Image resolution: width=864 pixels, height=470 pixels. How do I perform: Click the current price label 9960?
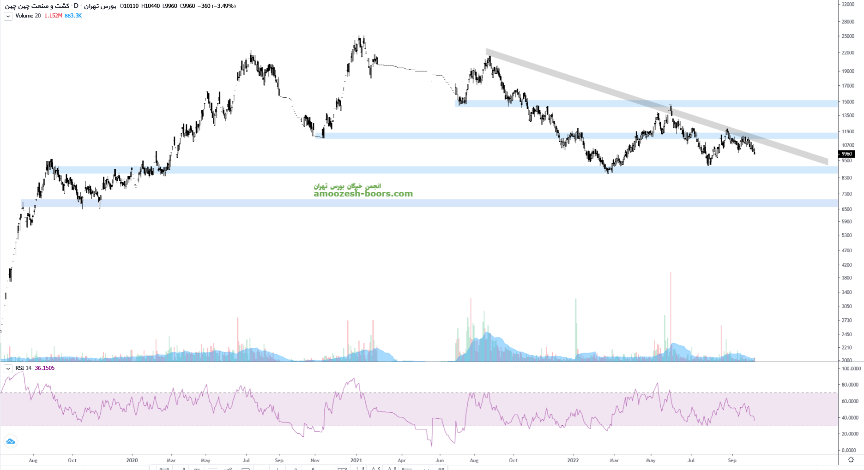(846, 154)
